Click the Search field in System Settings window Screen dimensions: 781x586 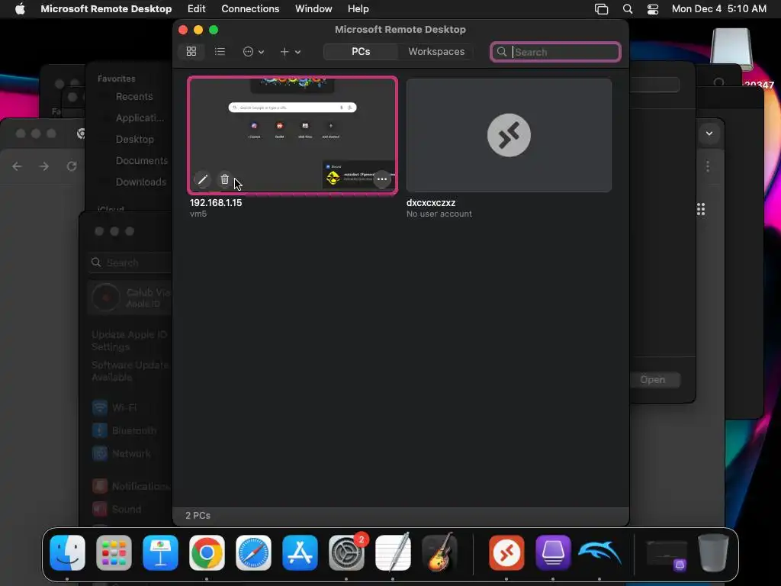point(130,262)
